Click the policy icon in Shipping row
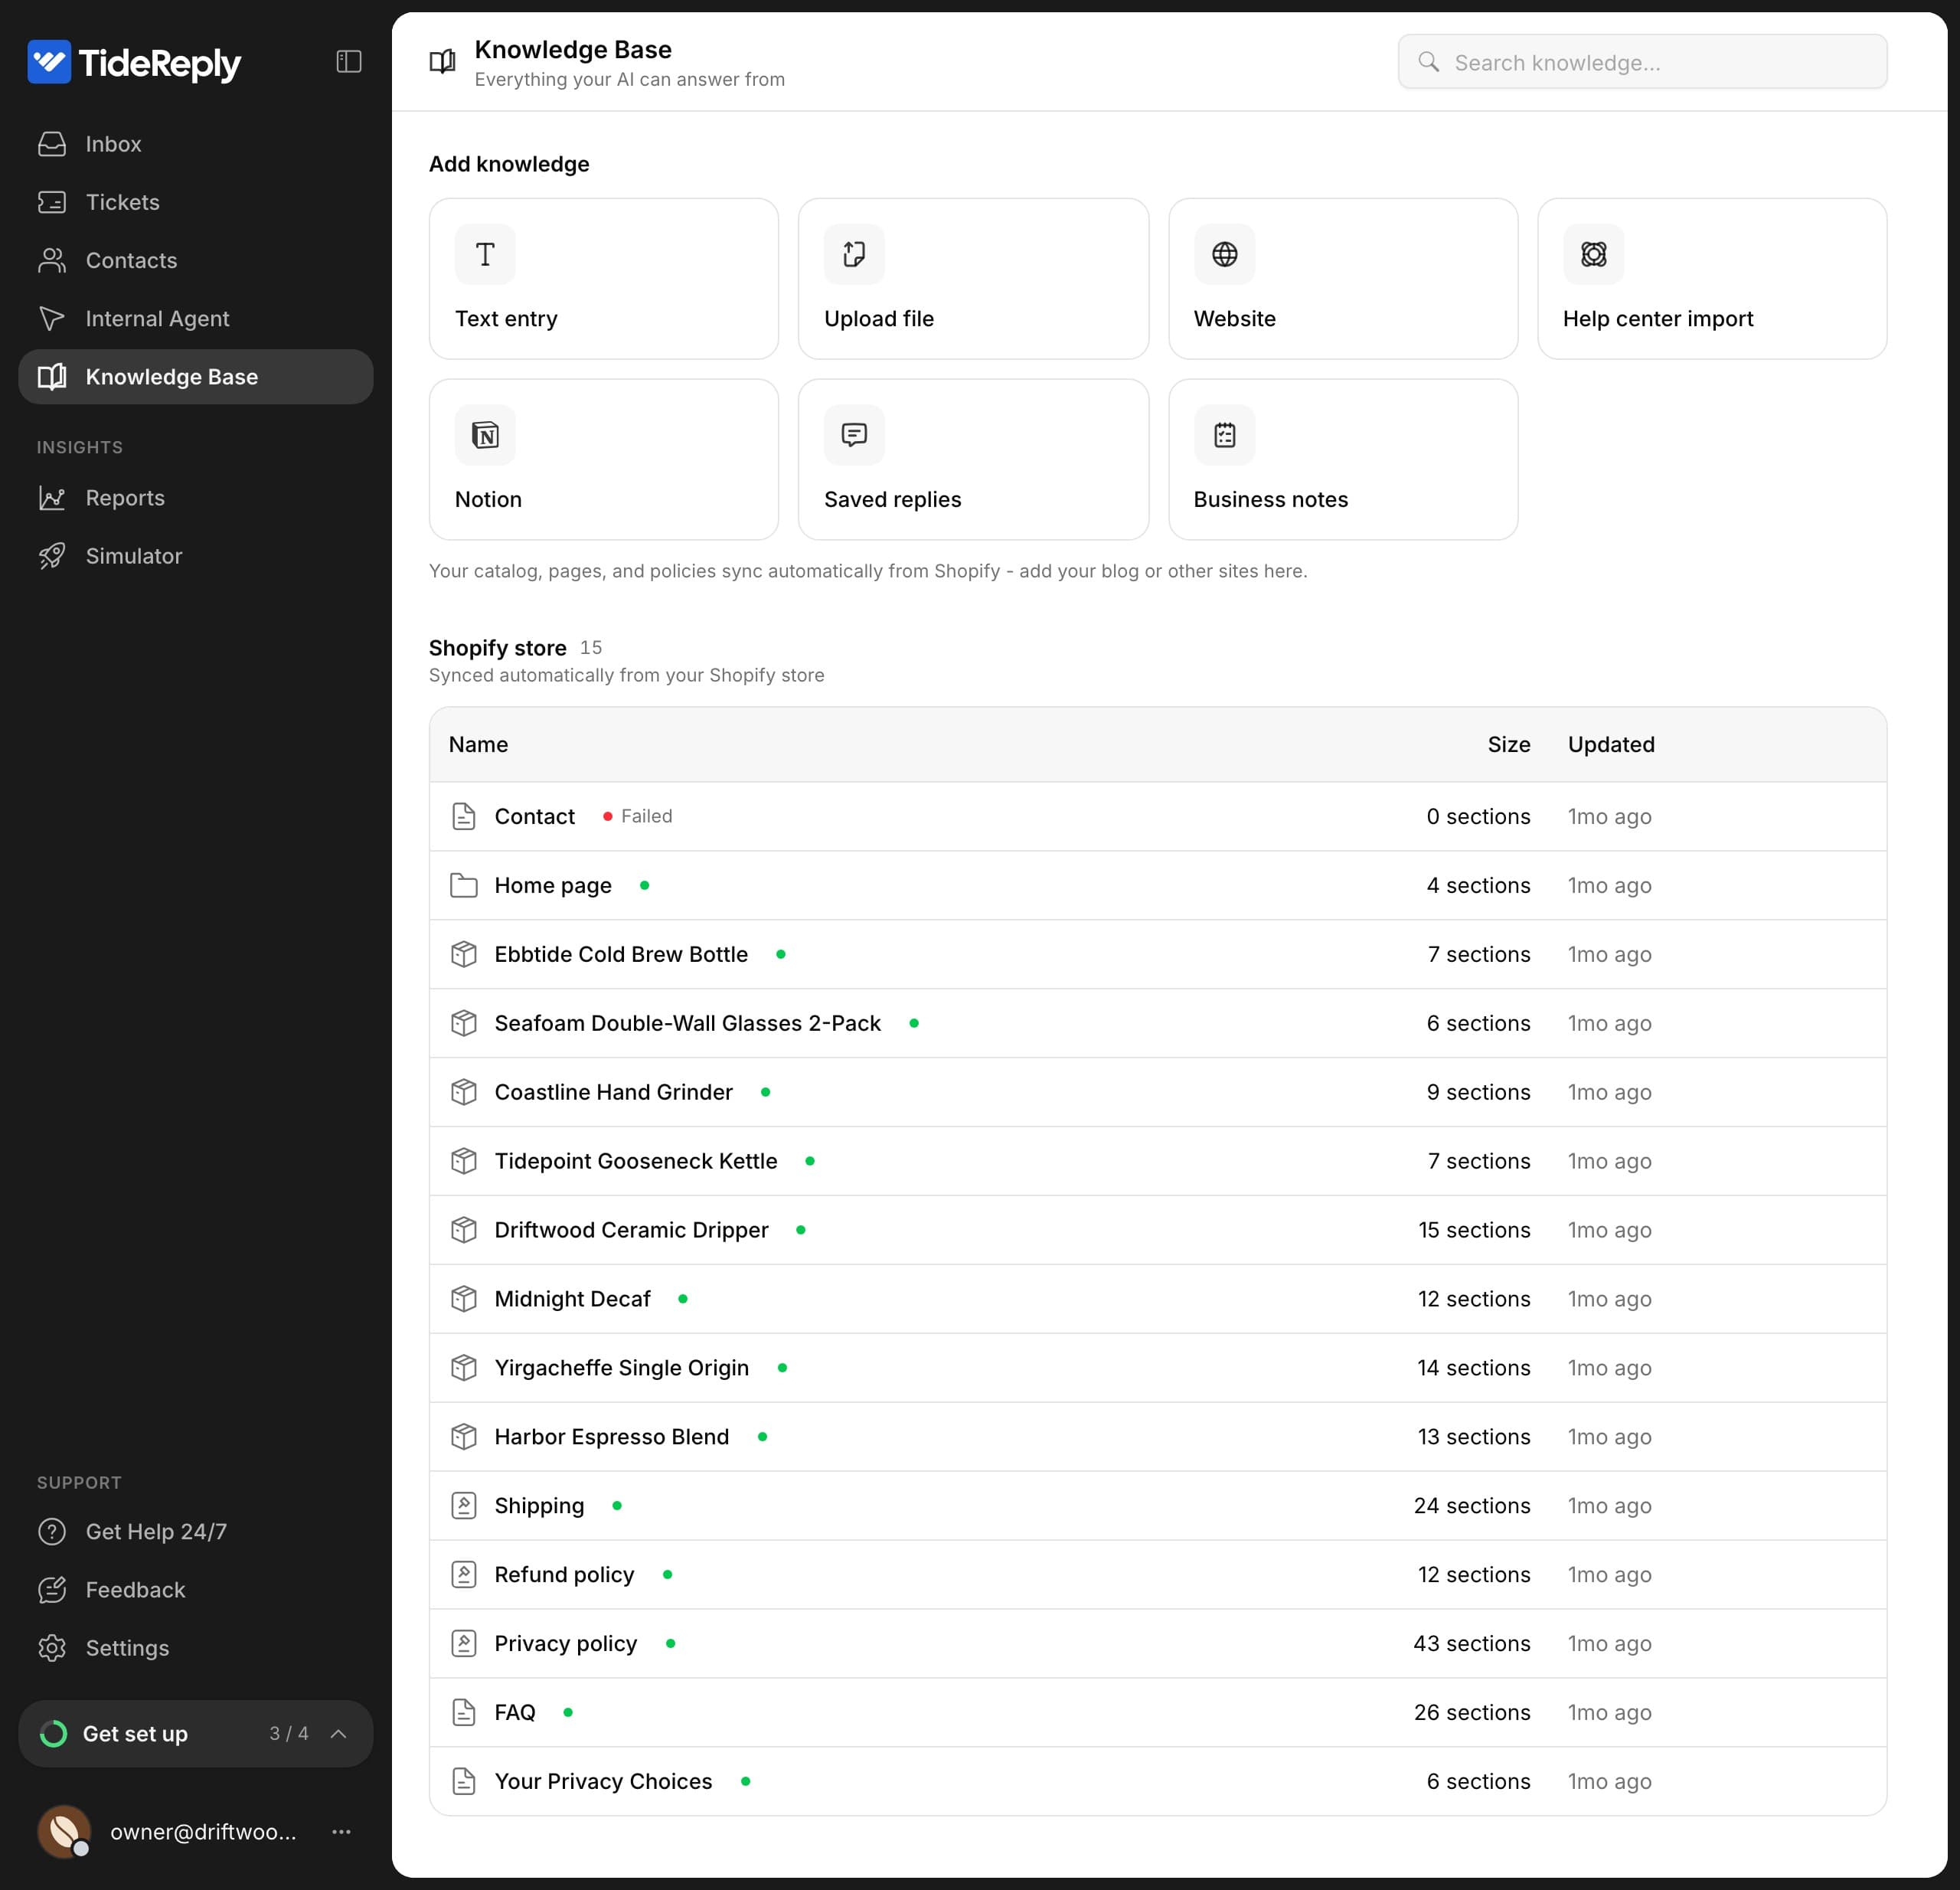 point(463,1505)
